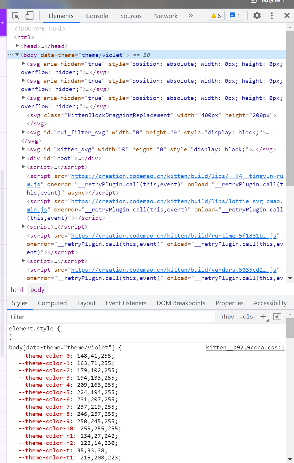
Task: Select the Computed sub-tab
Action: (x=52, y=303)
